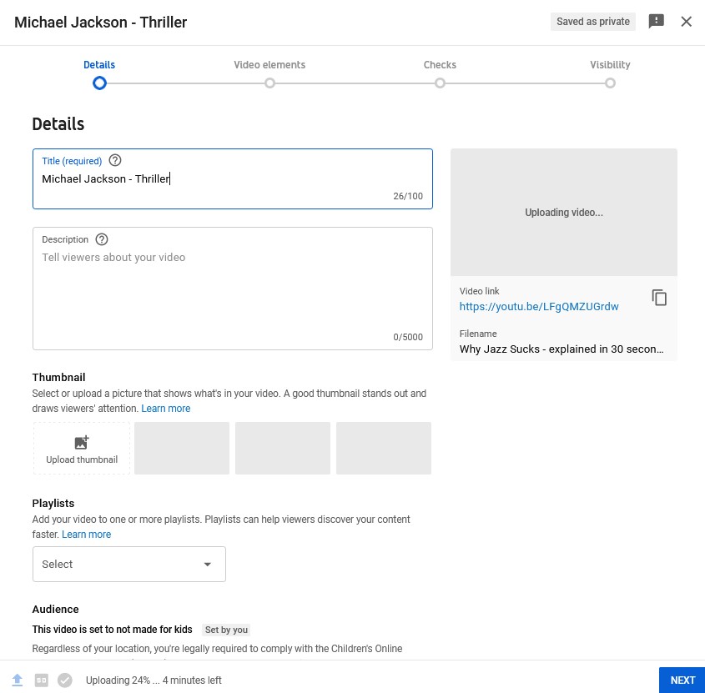Screen dimensions: 705x693
Task: Click the Saved as private badge
Action: coord(592,22)
